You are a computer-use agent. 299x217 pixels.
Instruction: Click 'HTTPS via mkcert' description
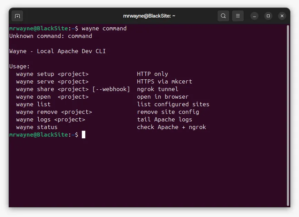(x=165, y=81)
